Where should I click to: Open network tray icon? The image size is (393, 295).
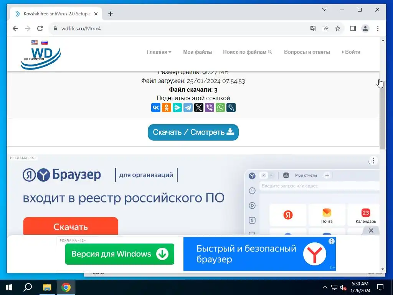(334, 287)
